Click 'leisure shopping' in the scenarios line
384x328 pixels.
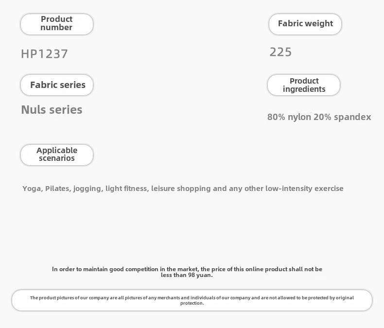pos(181,189)
